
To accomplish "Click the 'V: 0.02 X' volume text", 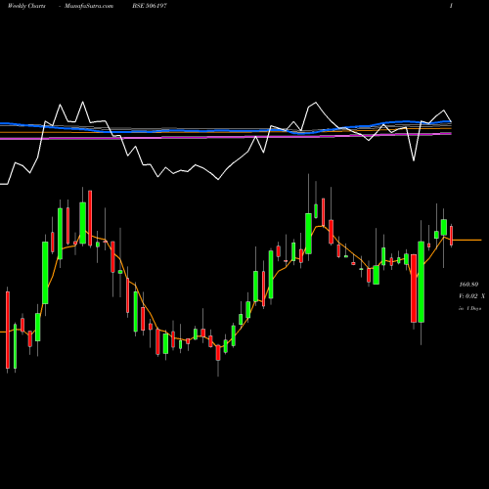I will tap(471, 296).
